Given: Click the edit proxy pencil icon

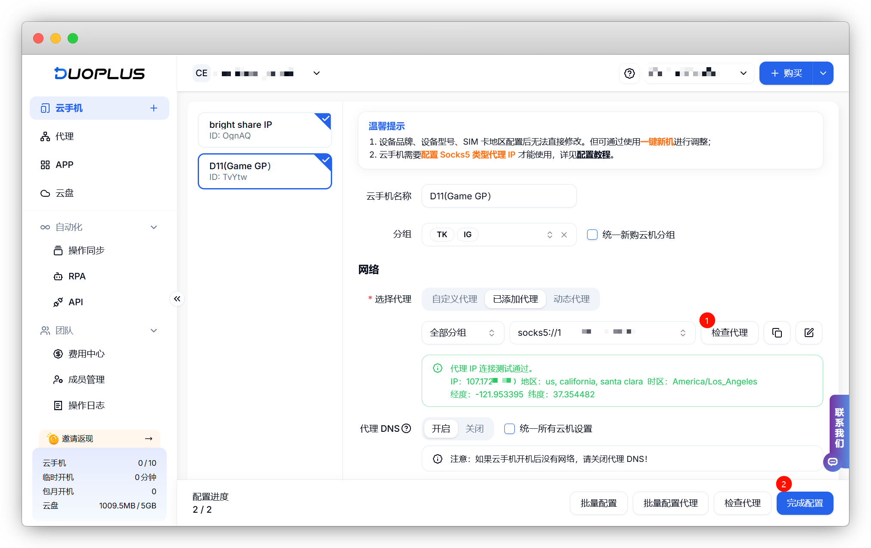Looking at the screenshot, I should [809, 333].
